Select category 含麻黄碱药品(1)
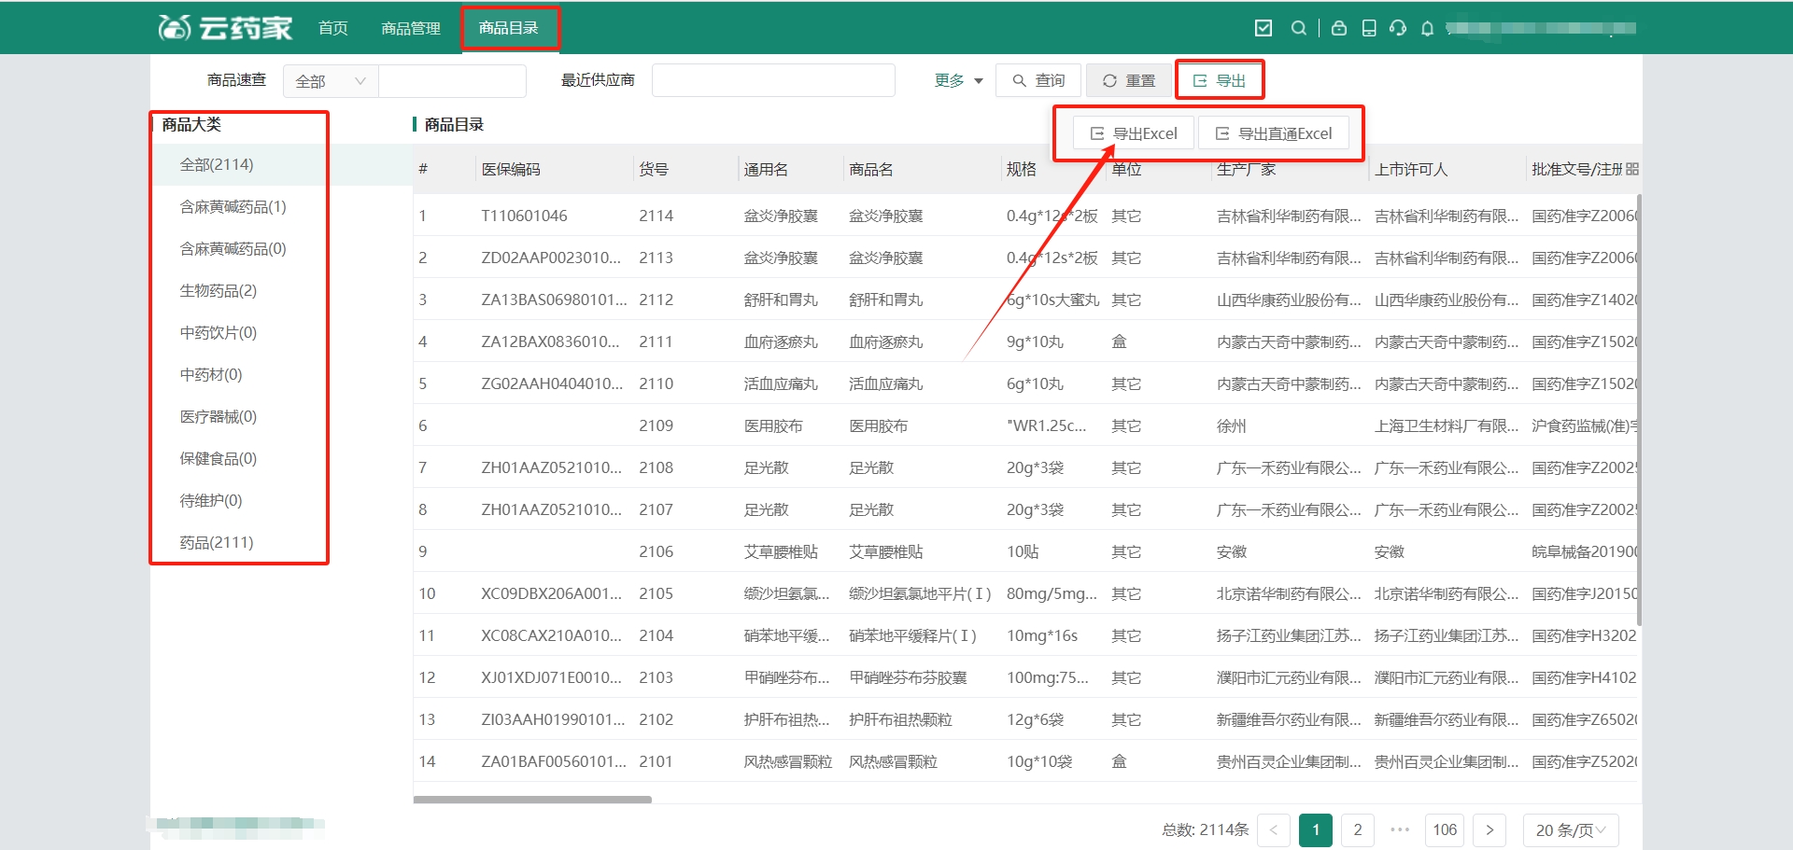The width and height of the screenshot is (1793, 850). click(233, 206)
